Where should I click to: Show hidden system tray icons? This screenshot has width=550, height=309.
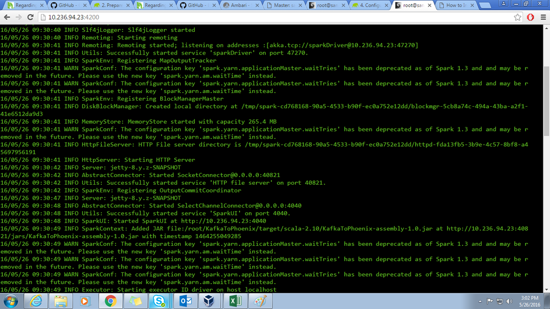pyautogui.click(x=480, y=301)
